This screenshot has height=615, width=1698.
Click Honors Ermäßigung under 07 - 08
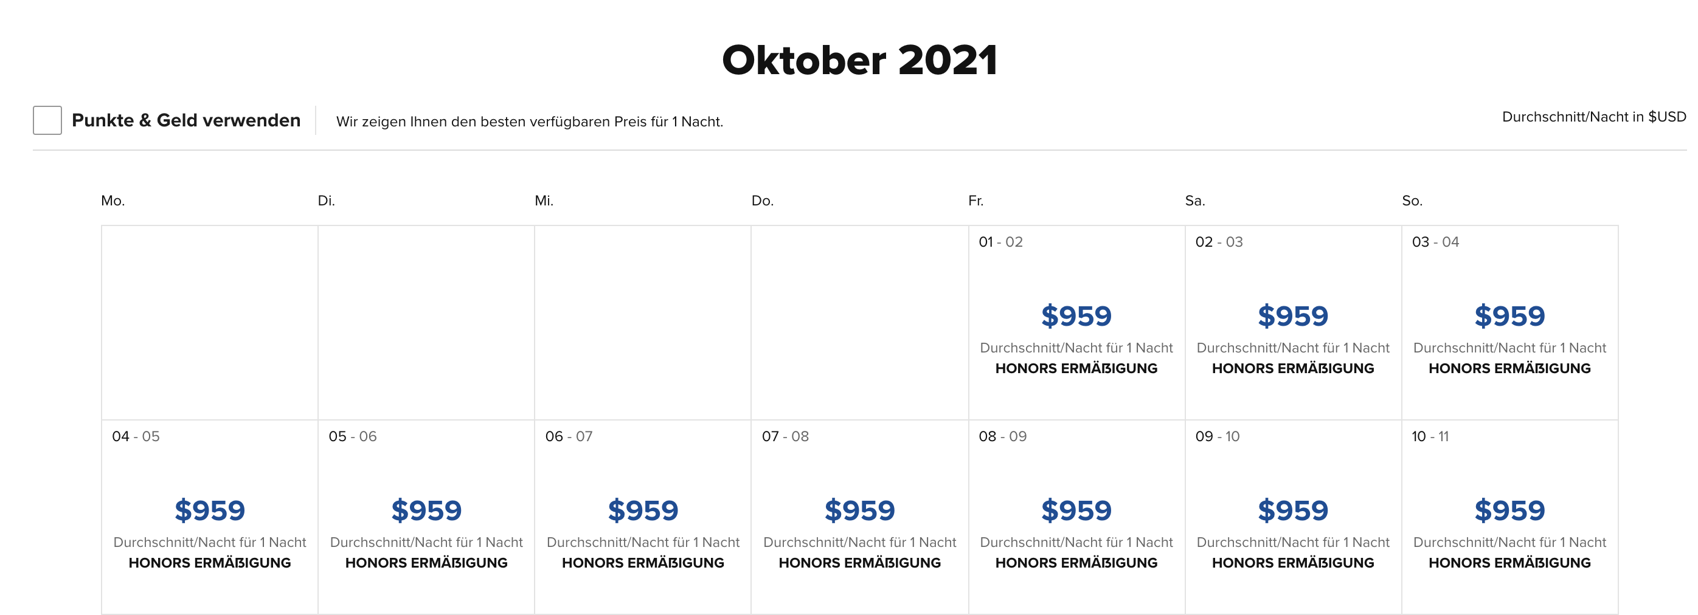(x=859, y=563)
